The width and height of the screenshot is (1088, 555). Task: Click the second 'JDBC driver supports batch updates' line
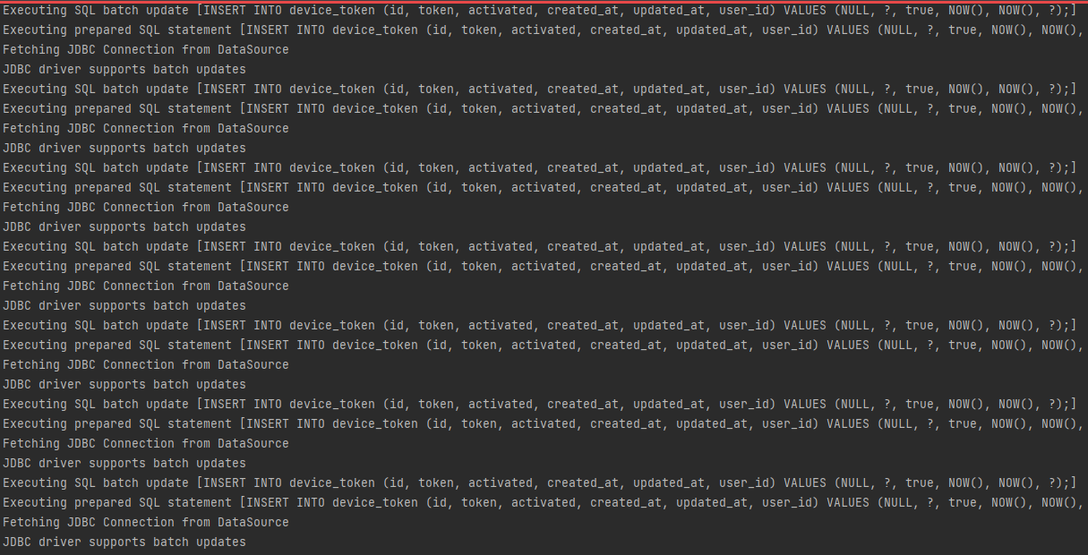(124, 148)
